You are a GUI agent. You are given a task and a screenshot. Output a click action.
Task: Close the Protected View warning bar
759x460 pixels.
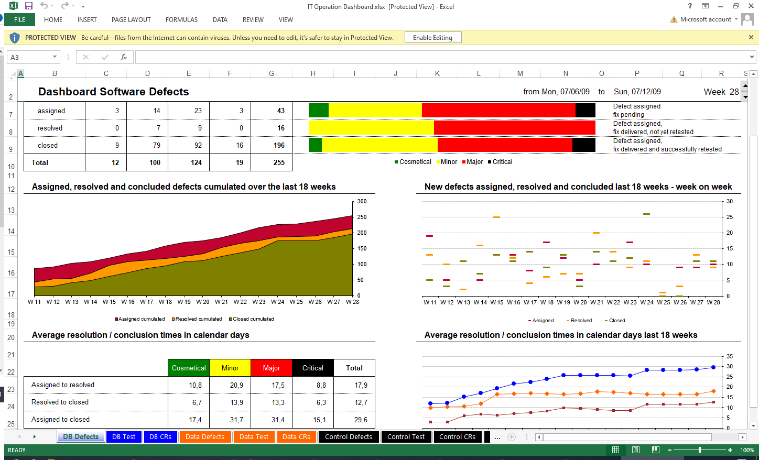point(751,37)
